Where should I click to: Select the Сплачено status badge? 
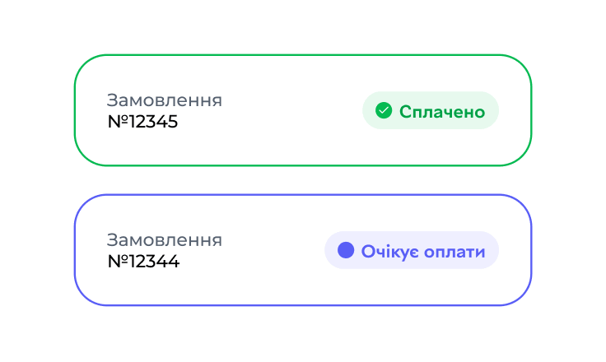[x=431, y=110]
